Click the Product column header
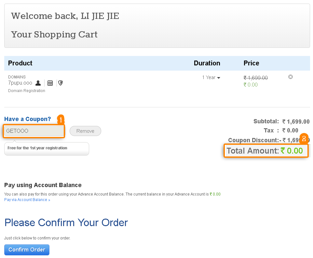The width and height of the screenshot is (313, 258). coord(20,63)
